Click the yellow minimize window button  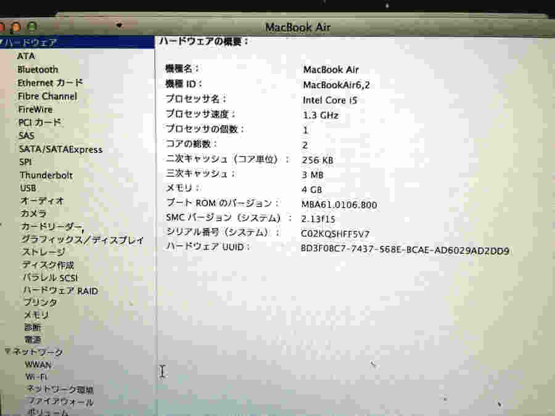[16, 27]
